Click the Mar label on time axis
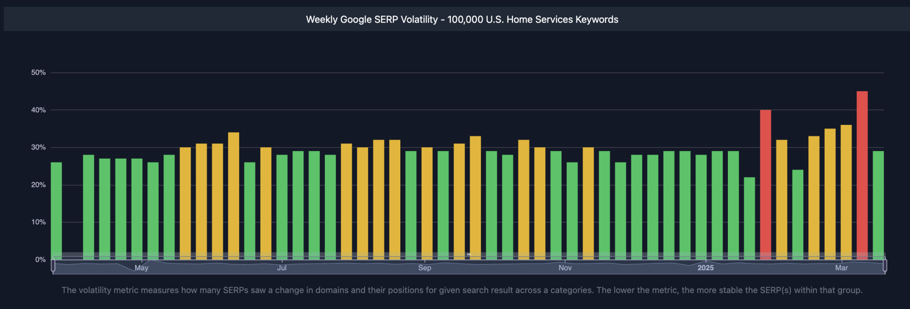This screenshot has height=309, width=910. click(841, 268)
